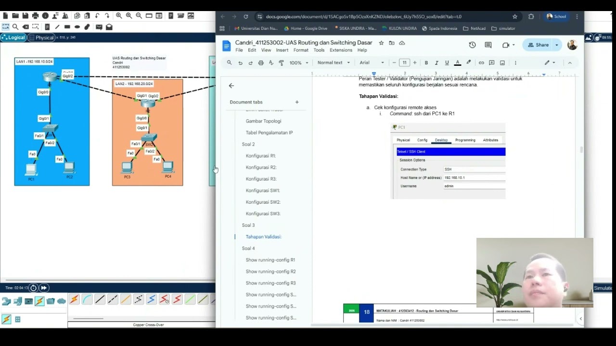Click the browser address bar URL
Image resolution: width=616 pixels, height=346 pixels.
point(364,16)
